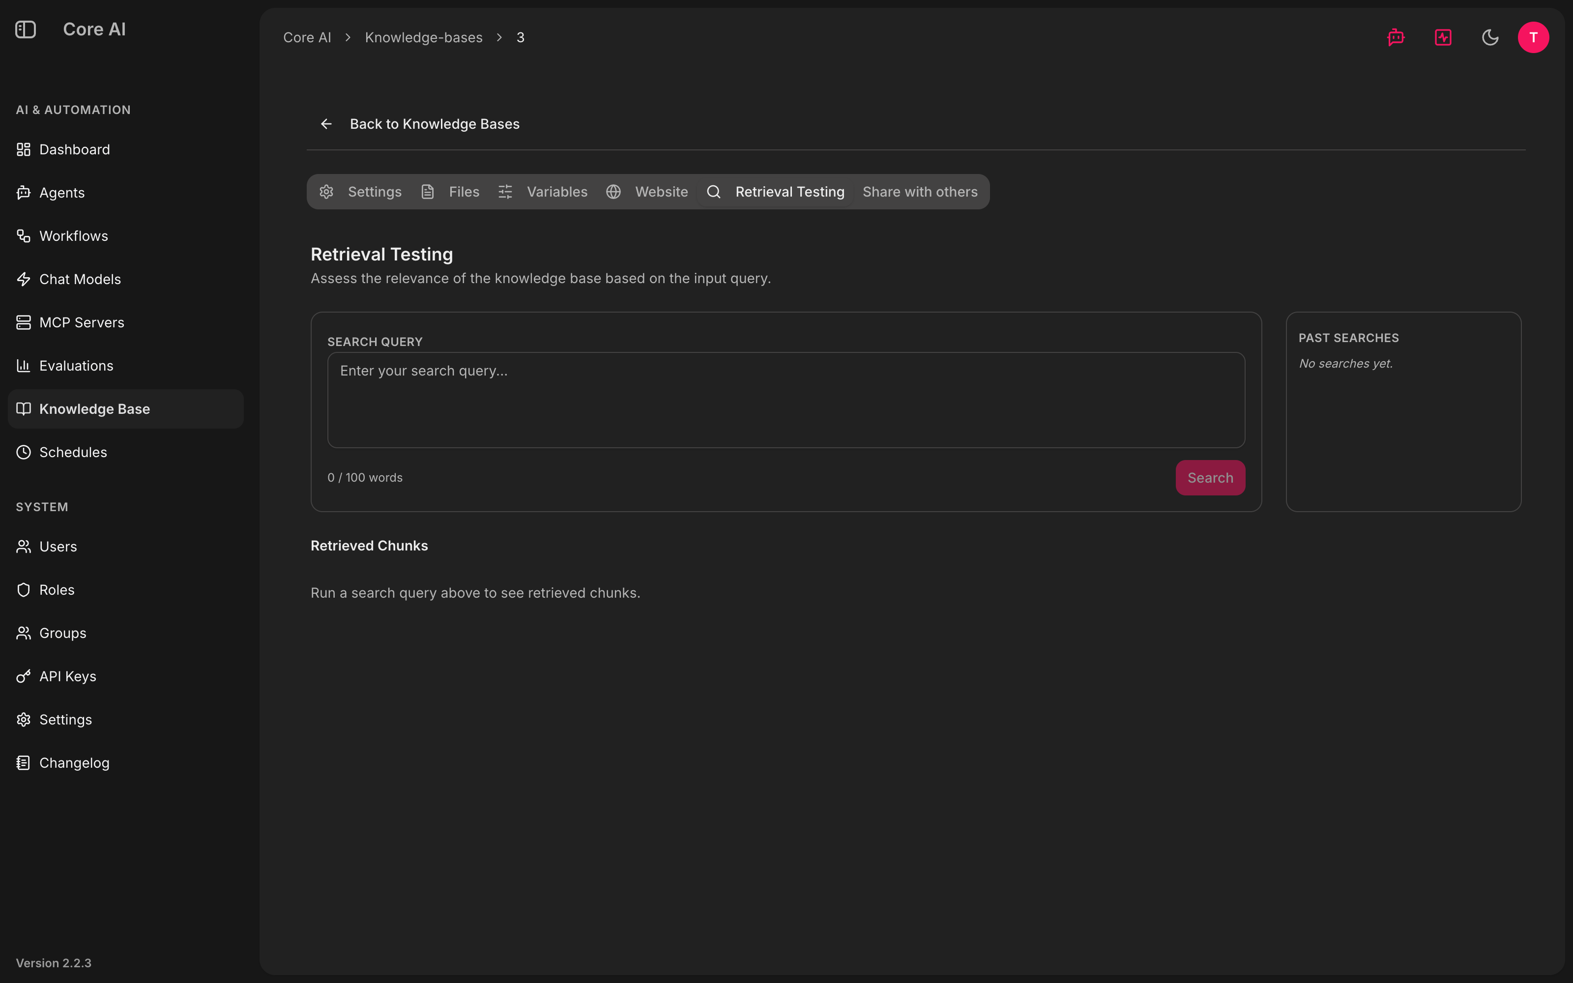The height and width of the screenshot is (983, 1573).
Task: Open Users from the sidebar
Action: (125, 547)
